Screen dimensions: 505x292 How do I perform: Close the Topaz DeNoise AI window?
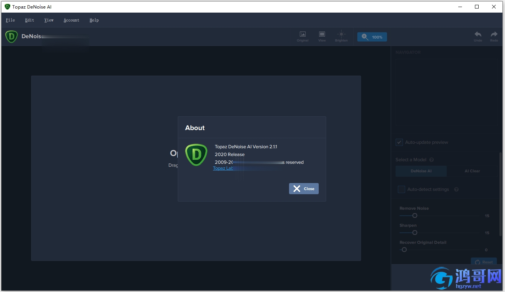[494, 7]
